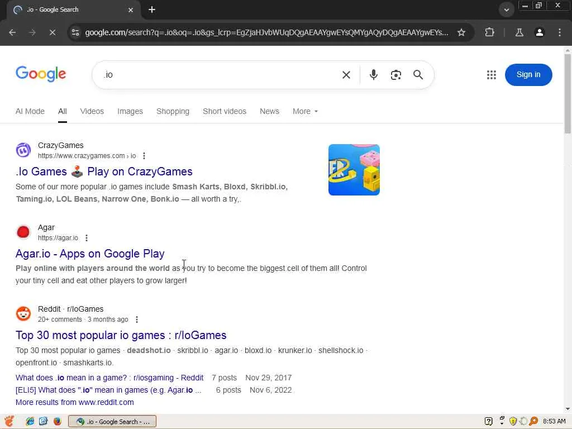This screenshot has width=572, height=429.
Task: Switch to AI Mode tab
Action: [x=30, y=111]
